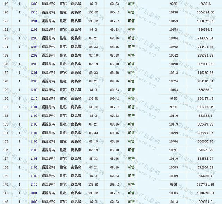The width and height of the screenshot is (222, 204).
Task: Open room 1106 link
Action: tap(34, 150)
